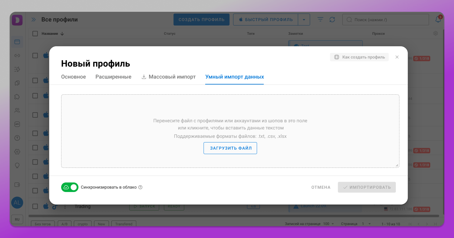This screenshot has height=238, width=454.
Task: Switch to the Расширенные tab
Action: (x=113, y=77)
